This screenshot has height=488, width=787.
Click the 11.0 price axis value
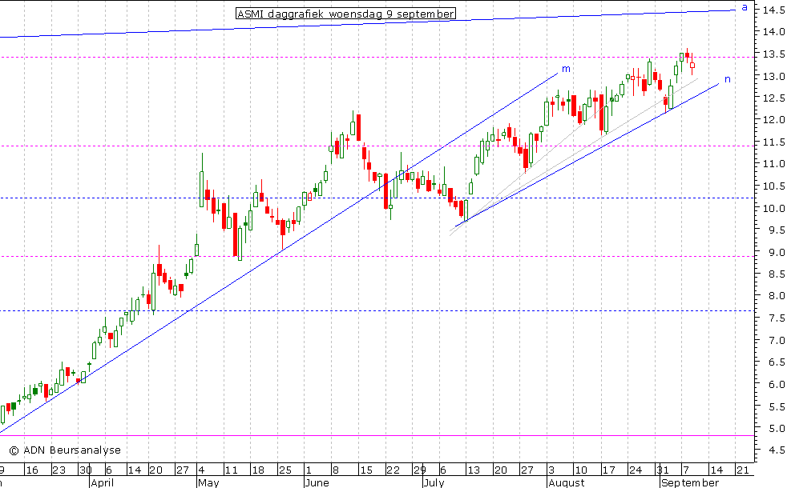pyautogui.click(x=773, y=164)
